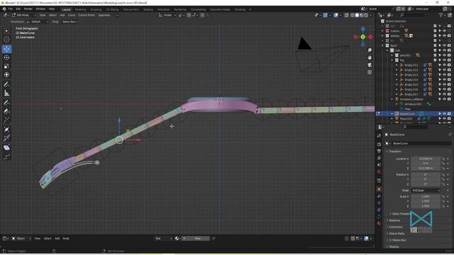Select the Measure tool
454x255 pixels.
coord(6,93)
